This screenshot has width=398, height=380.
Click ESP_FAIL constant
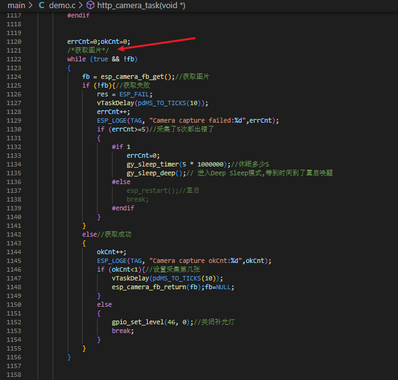point(135,94)
